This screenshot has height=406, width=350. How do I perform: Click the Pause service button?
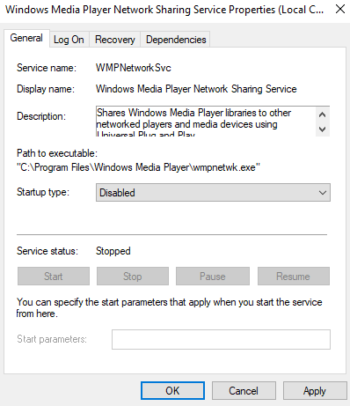pos(213,276)
